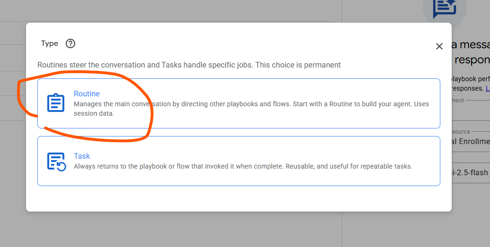Click the chat sparkle icon behind dialog
The height and width of the screenshot is (247, 490).
click(x=444, y=8)
